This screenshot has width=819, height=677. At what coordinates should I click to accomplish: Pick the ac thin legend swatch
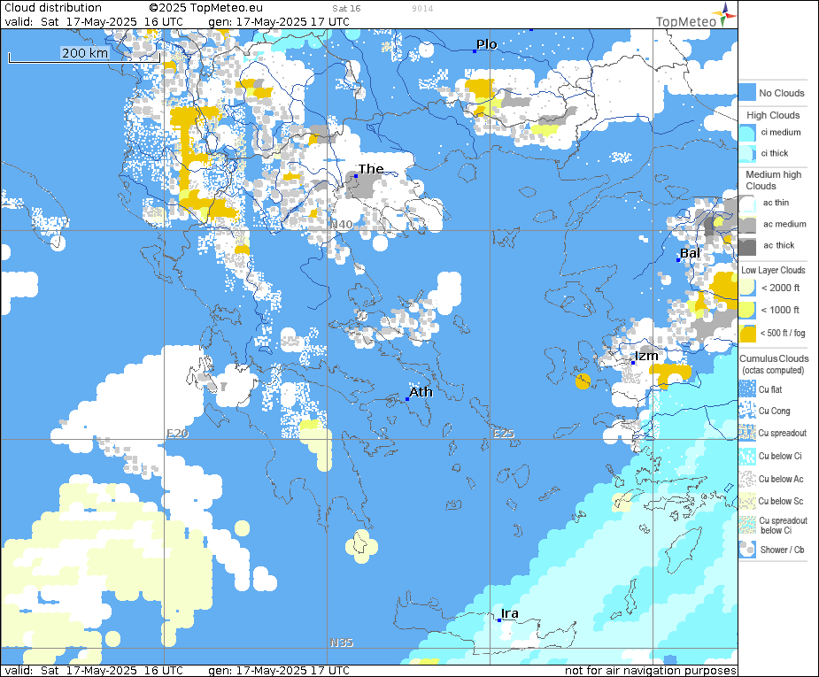click(747, 204)
